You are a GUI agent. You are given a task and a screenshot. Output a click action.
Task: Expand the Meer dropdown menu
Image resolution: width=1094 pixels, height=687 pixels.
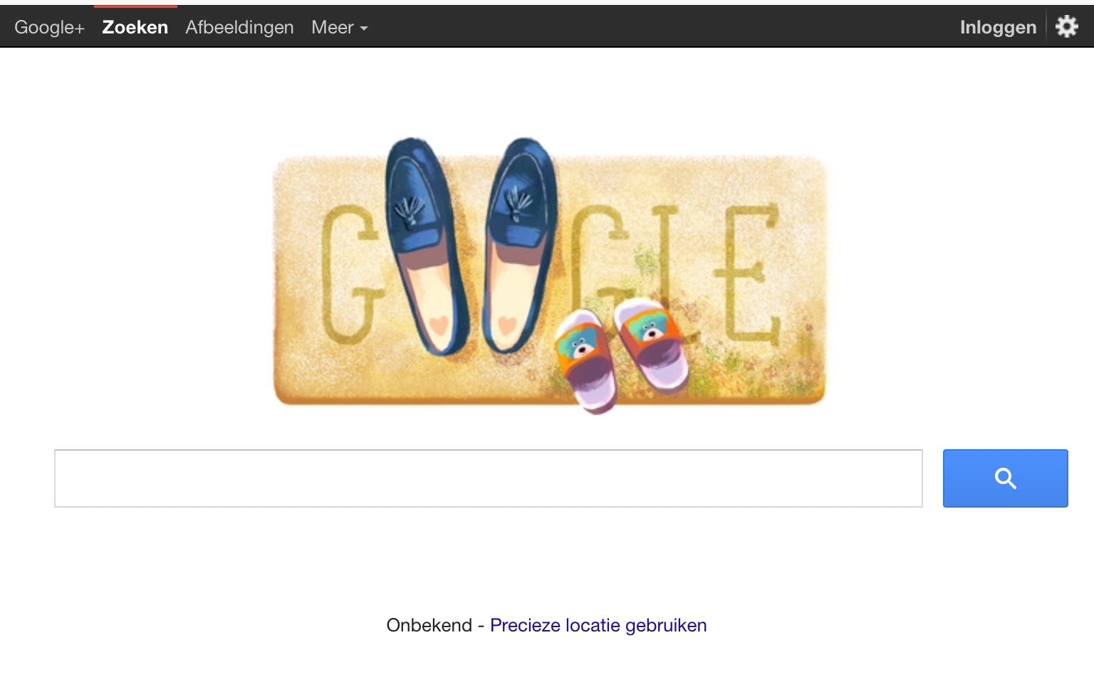pyautogui.click(x=339, y=27)
